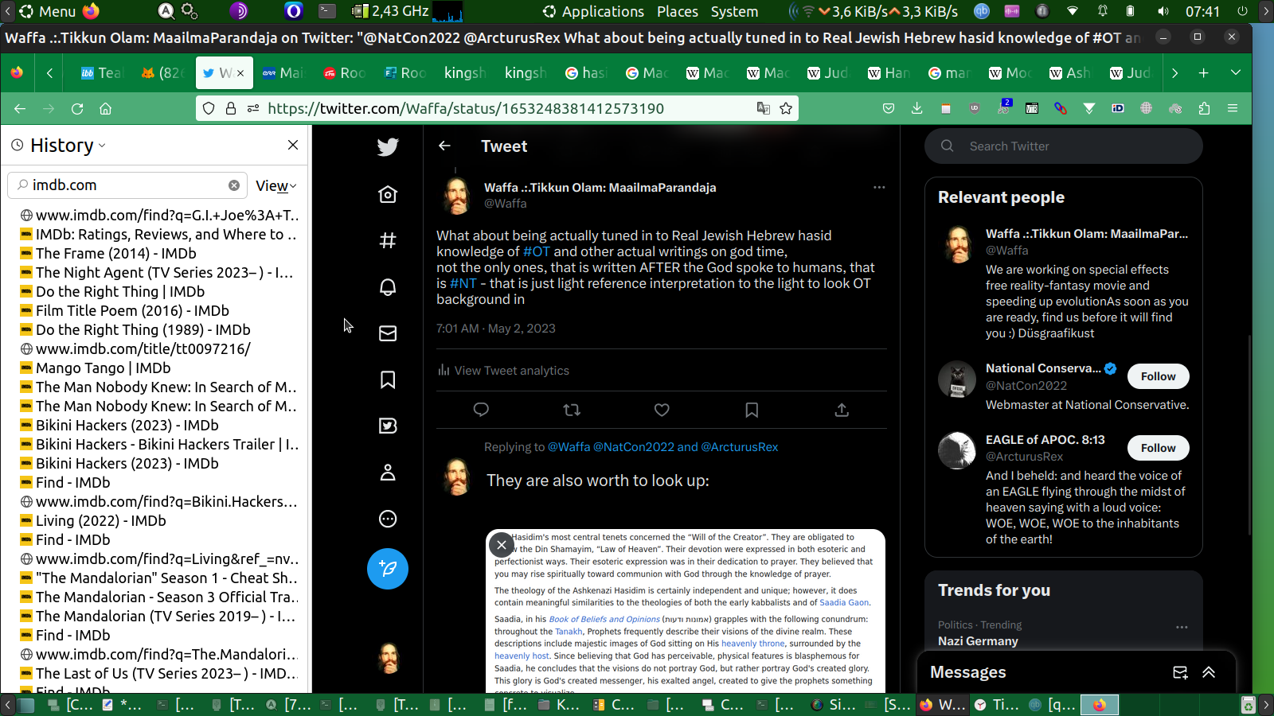Screen dimensions: 1274x716
Task: Open the Twitter bird home logo
Action: [x=388, y=146]
